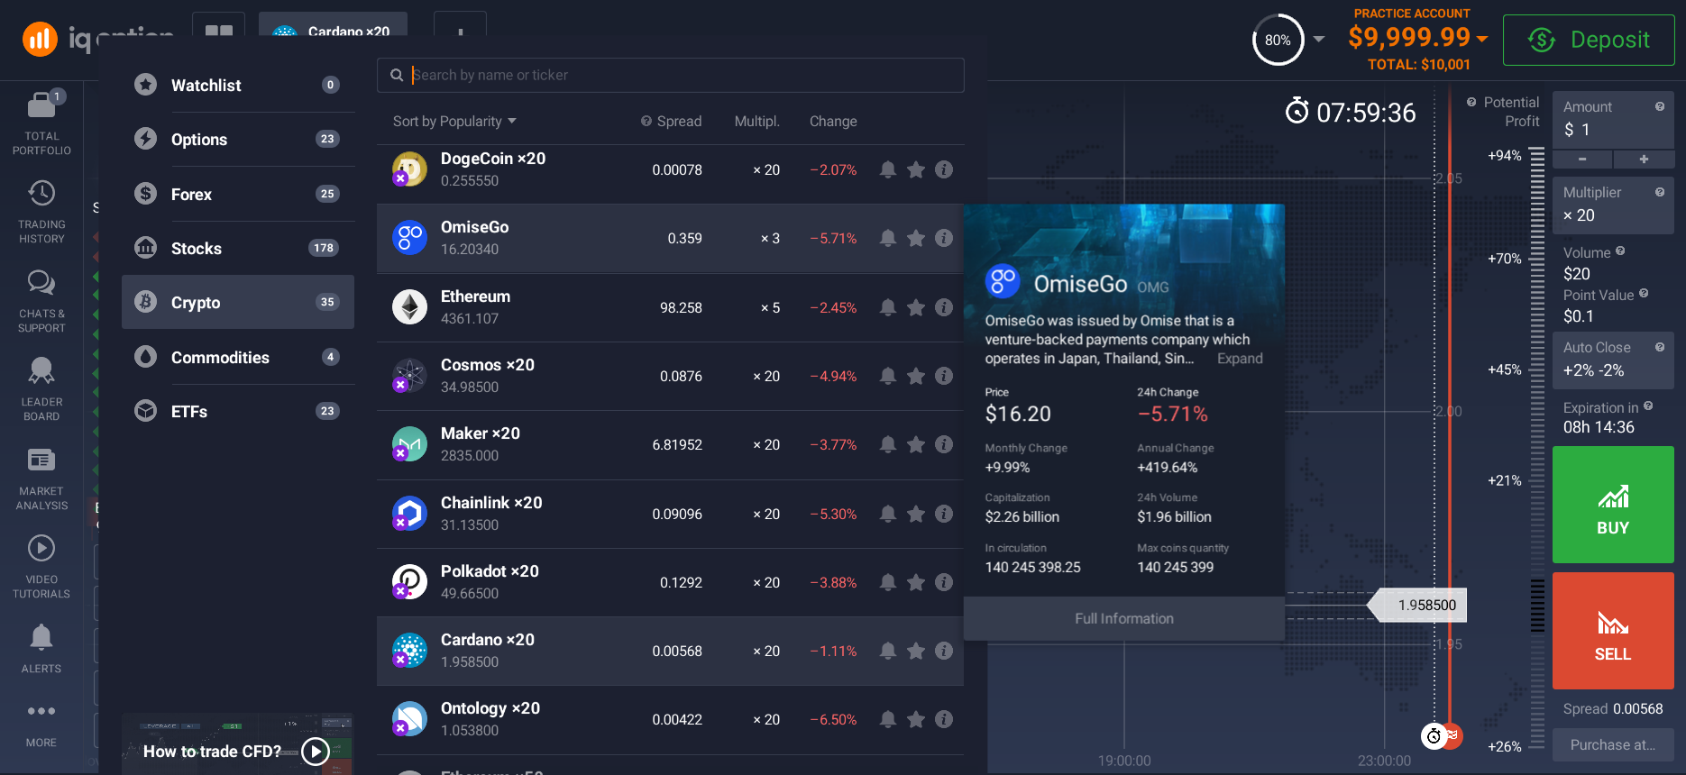Open Sort by Popularity dropdown
Screen dimensions: 1686x775
pyautogui.click(x=454, y=121)
